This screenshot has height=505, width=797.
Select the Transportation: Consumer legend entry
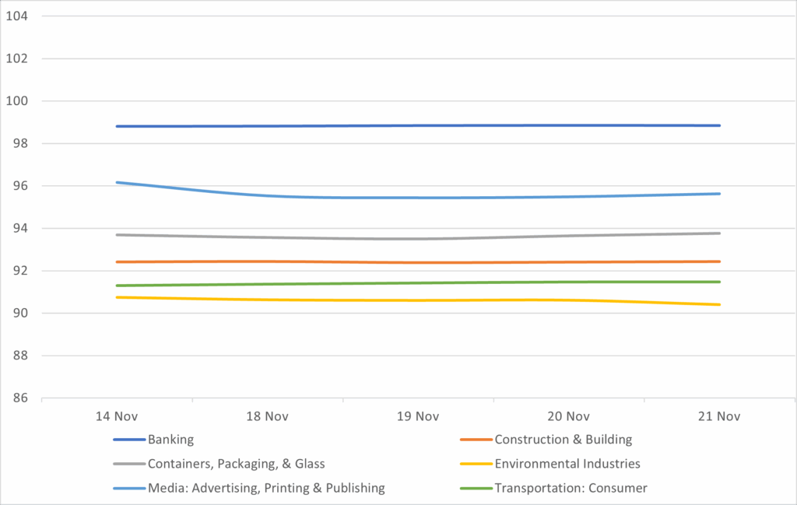coord(571,488)
